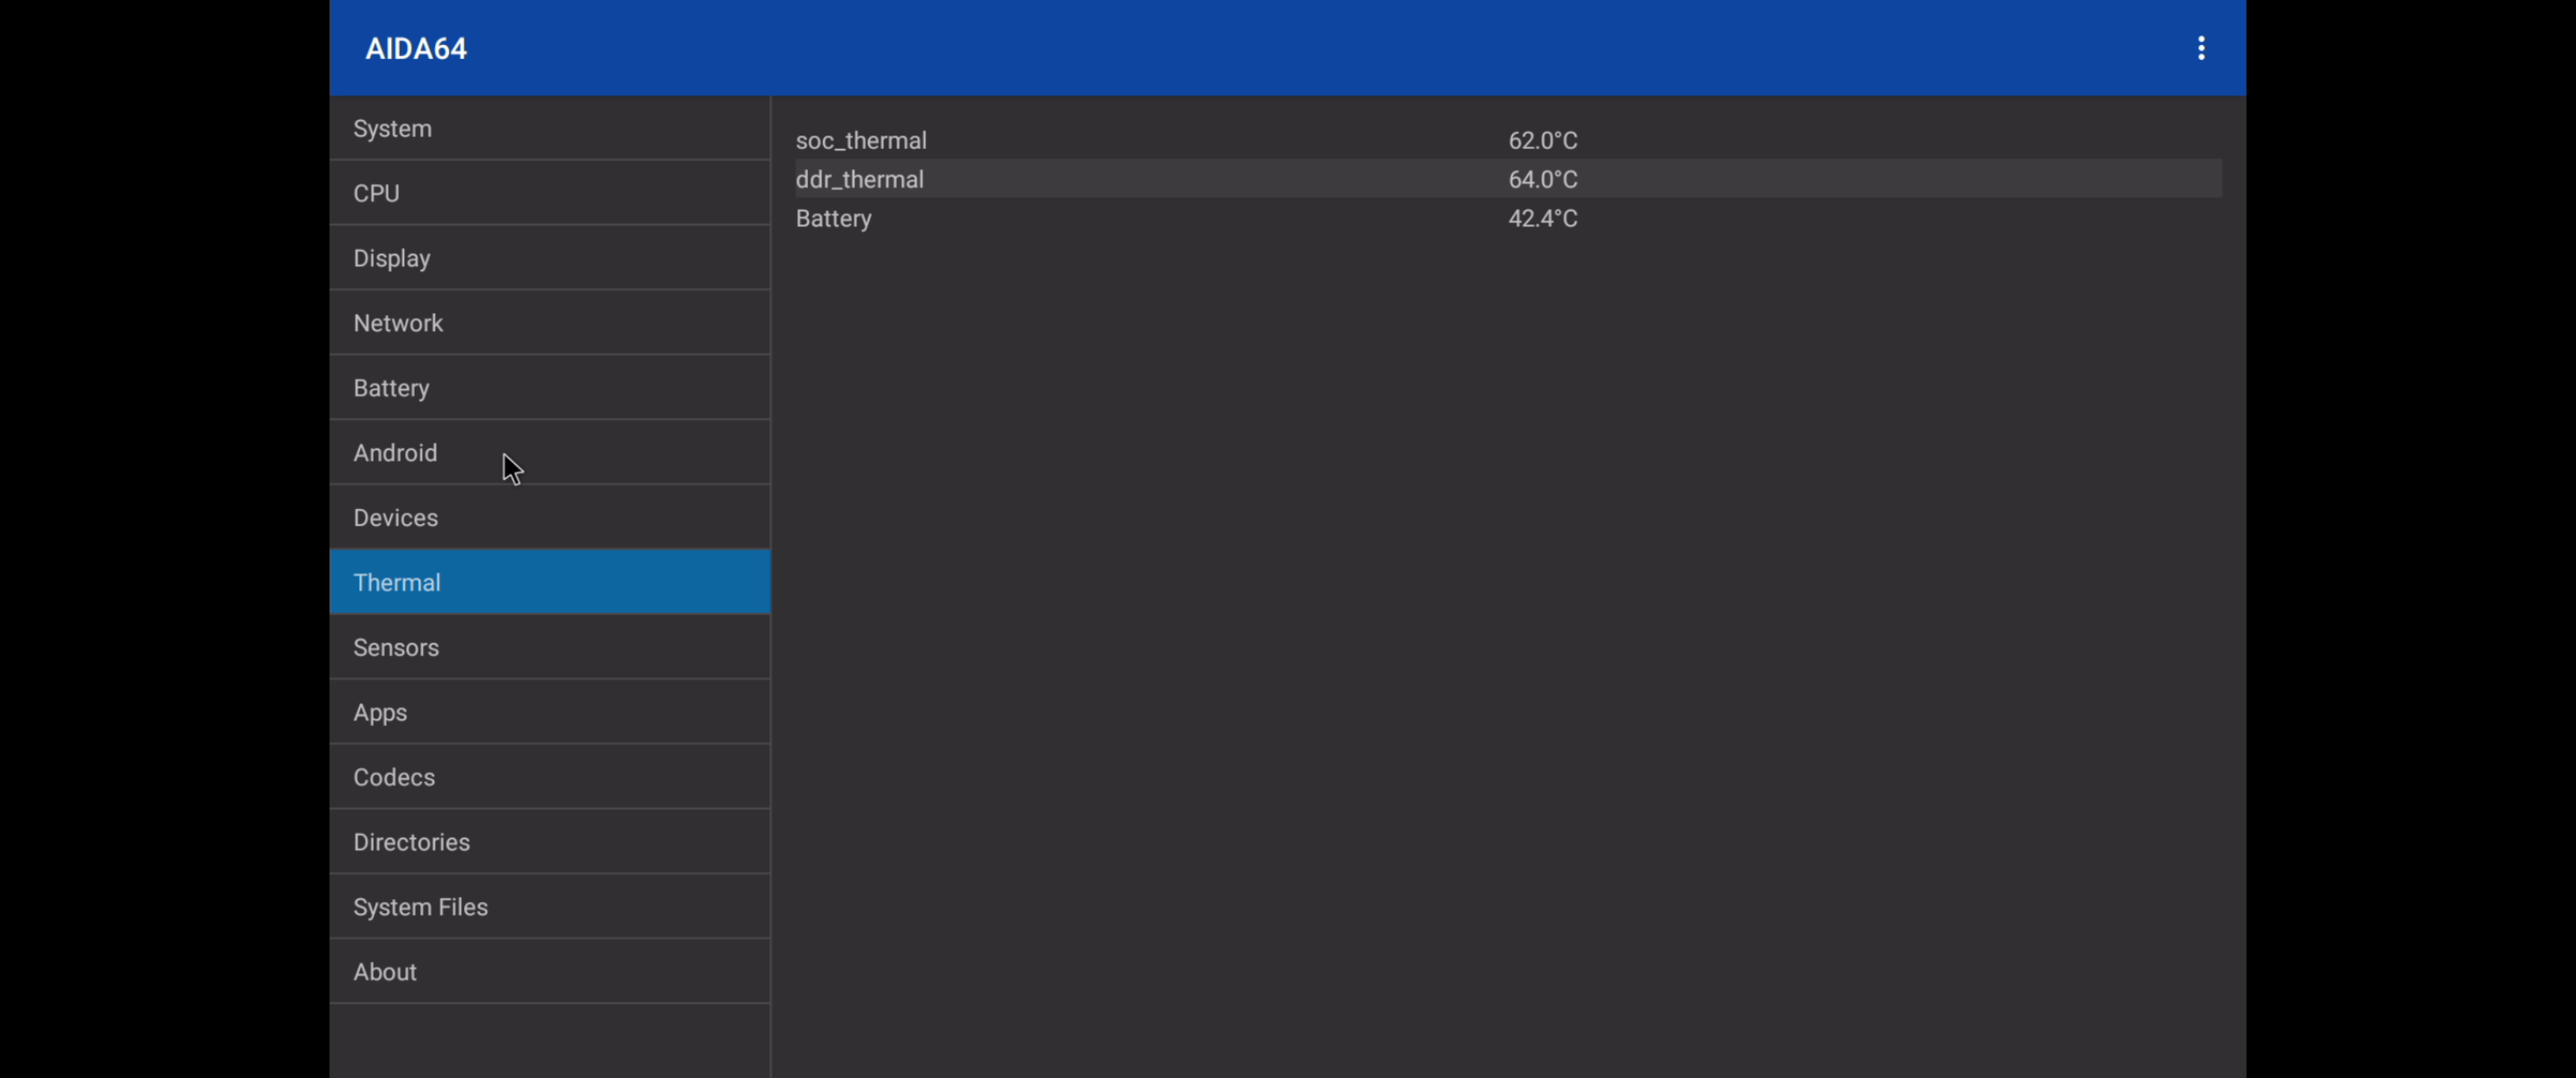Open the About page
The height and width of the screenshot is (1078, 2576).
coord(549,972)
